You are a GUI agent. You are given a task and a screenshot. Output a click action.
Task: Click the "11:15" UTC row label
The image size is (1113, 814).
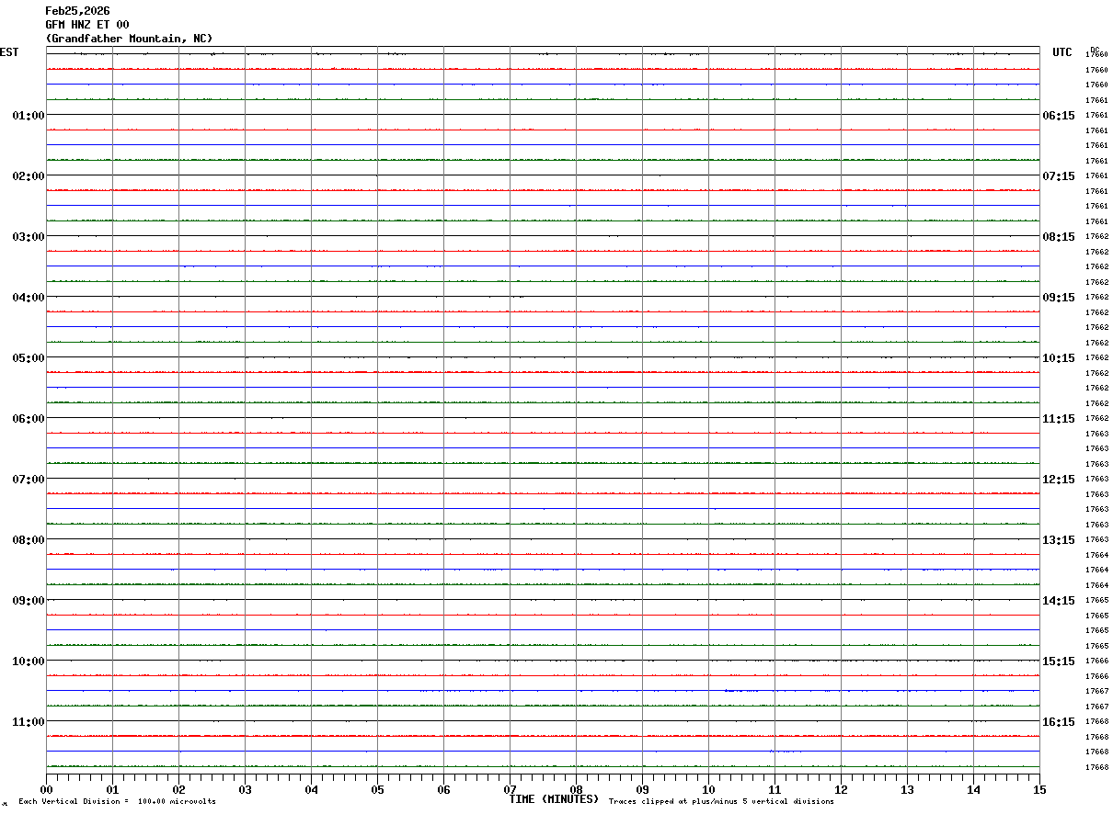(1059, 418)
